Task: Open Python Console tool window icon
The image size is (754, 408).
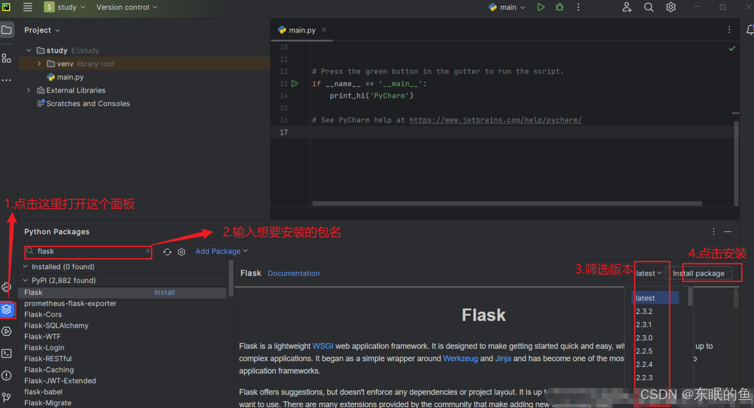Action: click(x=6, y=287)
